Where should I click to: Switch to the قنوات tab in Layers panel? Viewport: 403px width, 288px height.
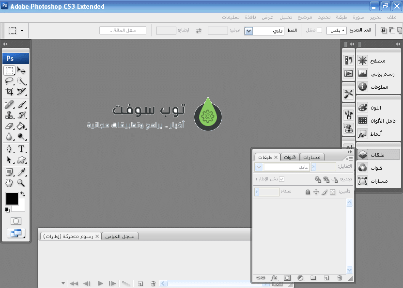pos(290,157)
